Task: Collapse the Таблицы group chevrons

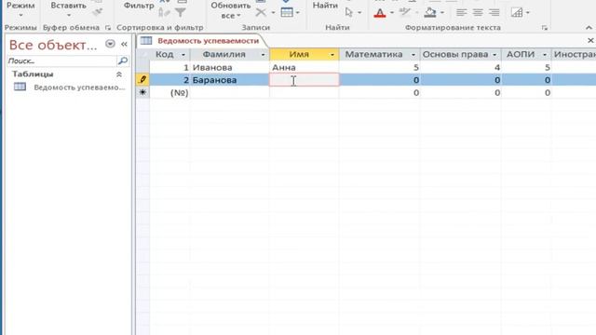Action: pos(119,74)
